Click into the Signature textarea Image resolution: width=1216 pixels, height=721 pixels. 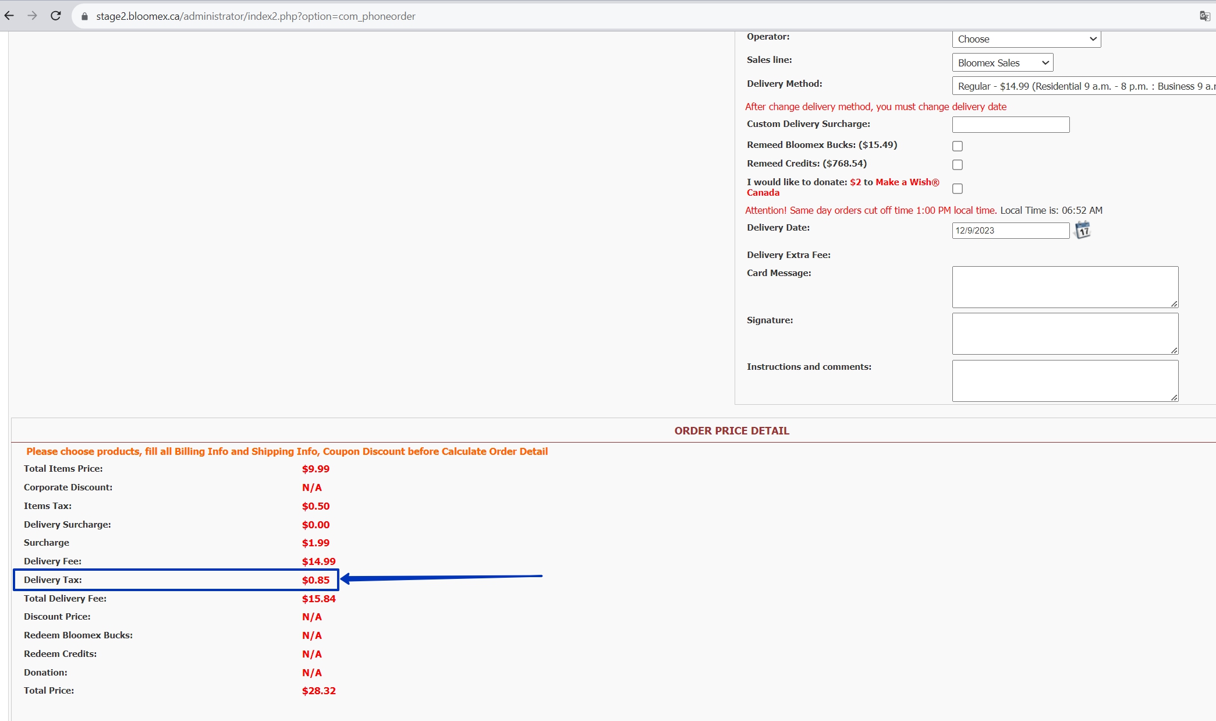point(1065,334)
